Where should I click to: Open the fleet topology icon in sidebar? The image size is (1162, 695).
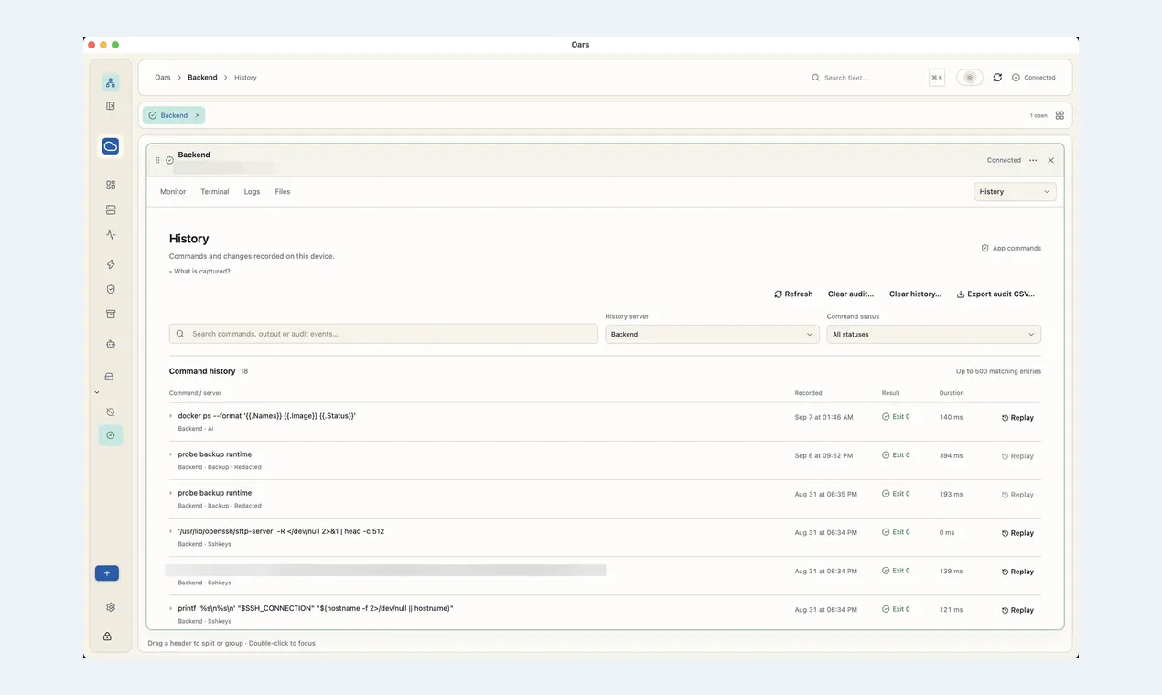click(111, 83)
